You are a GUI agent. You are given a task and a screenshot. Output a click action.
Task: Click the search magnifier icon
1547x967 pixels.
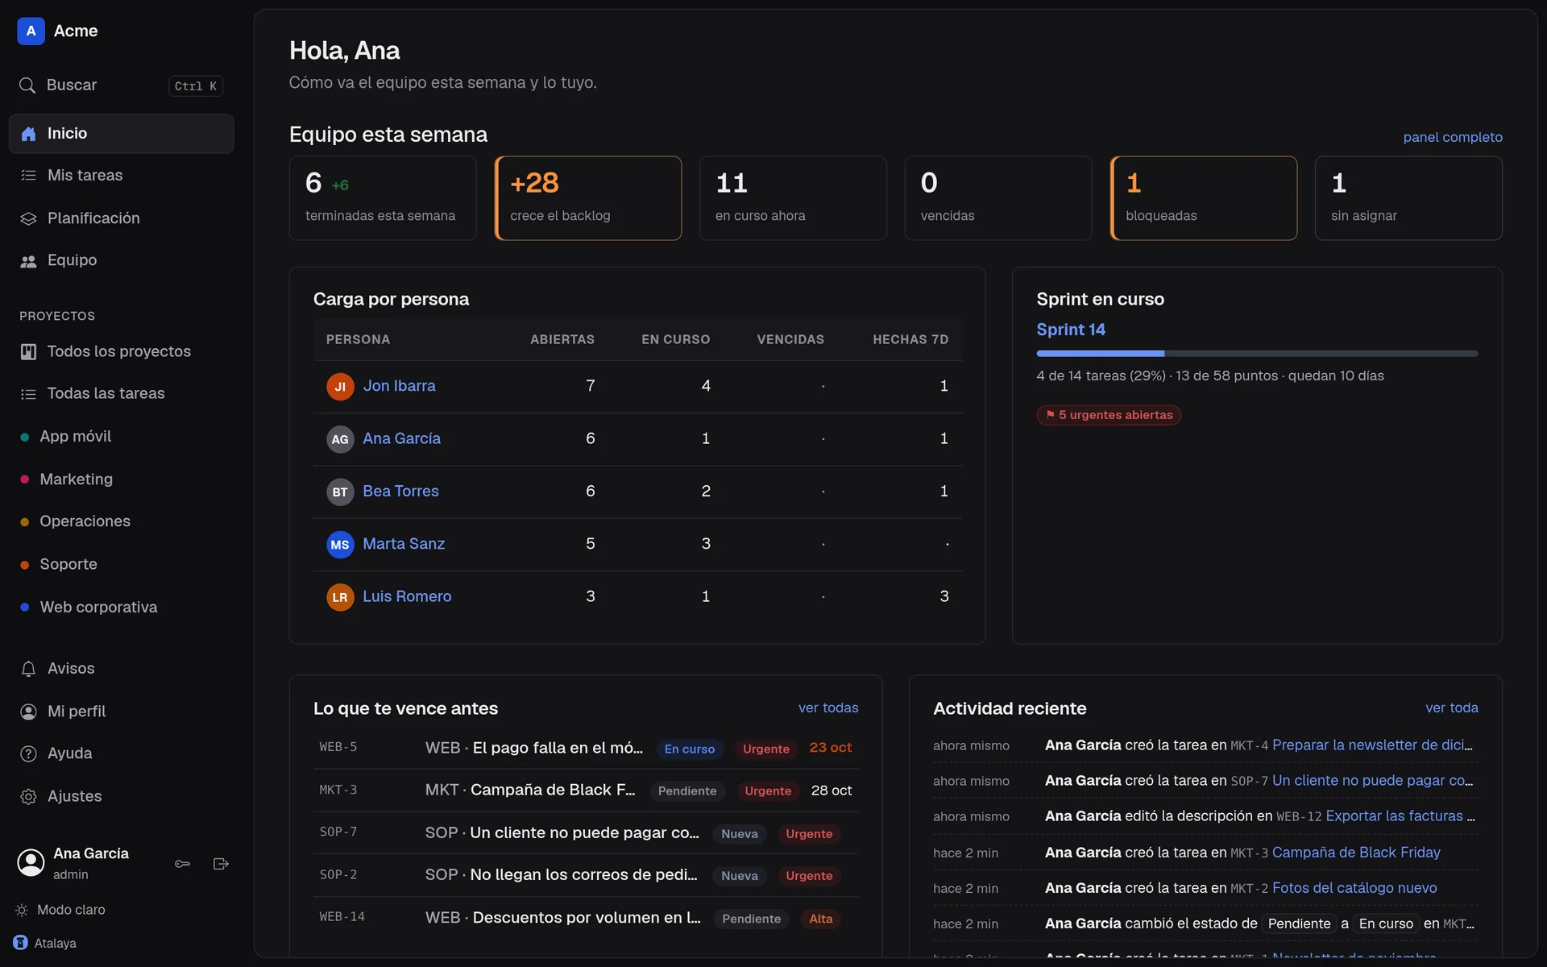[27, 85]
